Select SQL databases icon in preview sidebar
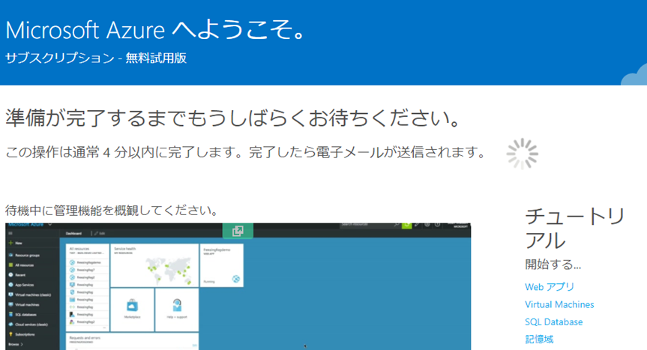Image resolution: width=647 pixels, height=350 pixels. click(11, 315)
